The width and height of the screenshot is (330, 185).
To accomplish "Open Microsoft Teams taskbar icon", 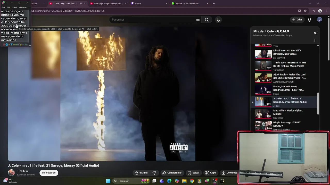I will coord(162,181).
